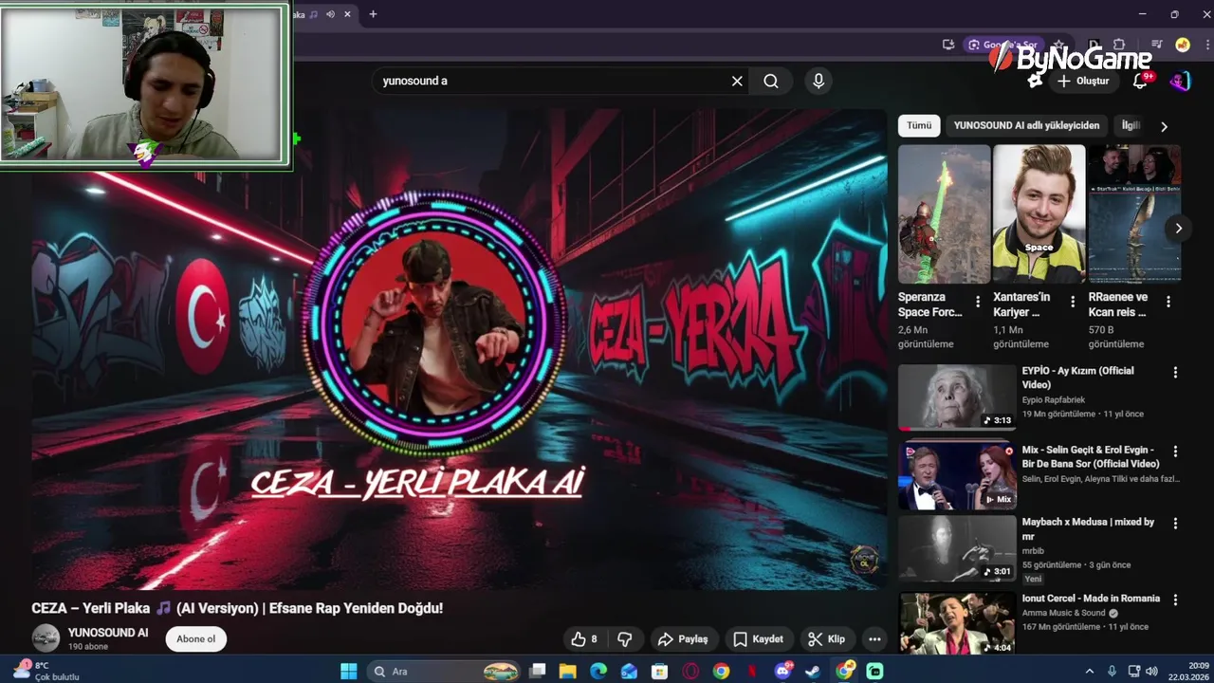
Task: Open Windows Start menu
Action: [x=349, y=671]
